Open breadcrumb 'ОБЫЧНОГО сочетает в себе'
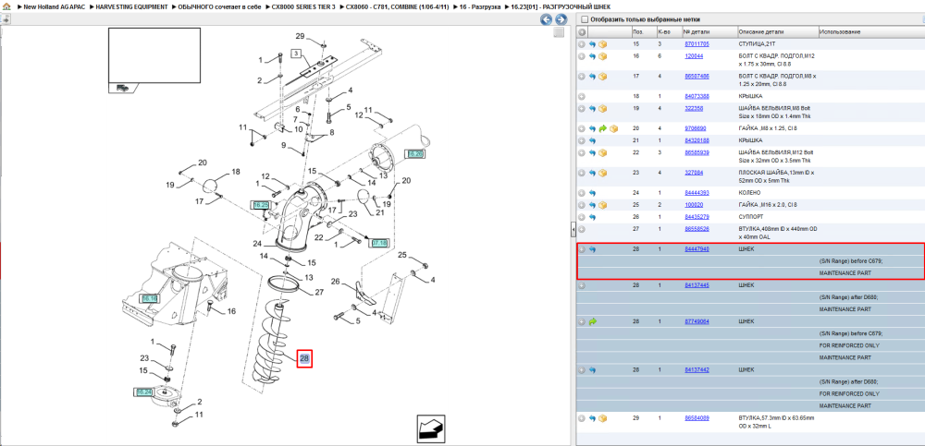Image resolution: width=925 pixels, height=446 pixels. (219, 6)
